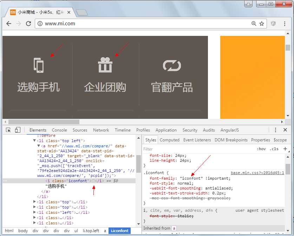Click the refresh-arrows icon above 官翻产品

pos(172,65)
